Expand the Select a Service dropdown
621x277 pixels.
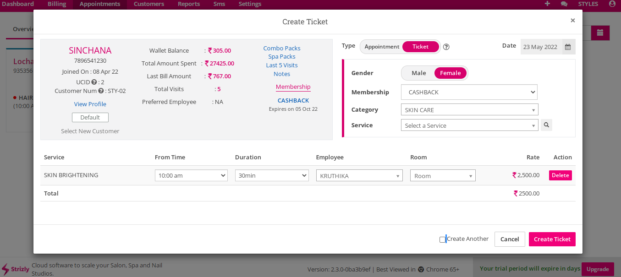(x=469, y=125)
